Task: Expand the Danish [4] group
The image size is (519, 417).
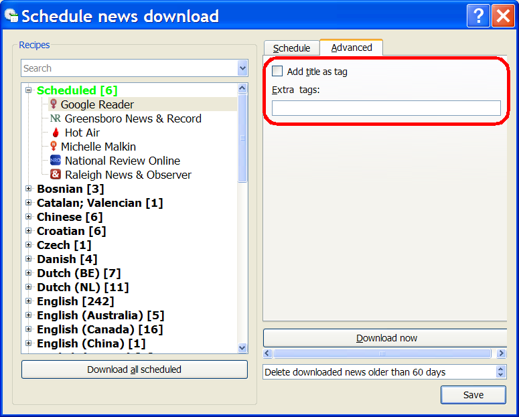Action: 29,259
